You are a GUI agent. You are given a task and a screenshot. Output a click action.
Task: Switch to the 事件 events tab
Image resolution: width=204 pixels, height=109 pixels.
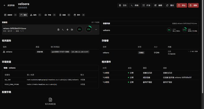click(x=79, y=15)
